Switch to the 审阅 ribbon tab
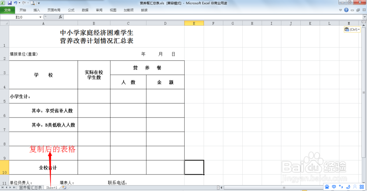The height and width of the screenshot is (191, 367). pos(99,10)
